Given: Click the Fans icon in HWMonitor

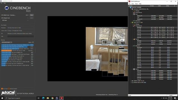Looking at the screenshot, I should coord(134,14).
